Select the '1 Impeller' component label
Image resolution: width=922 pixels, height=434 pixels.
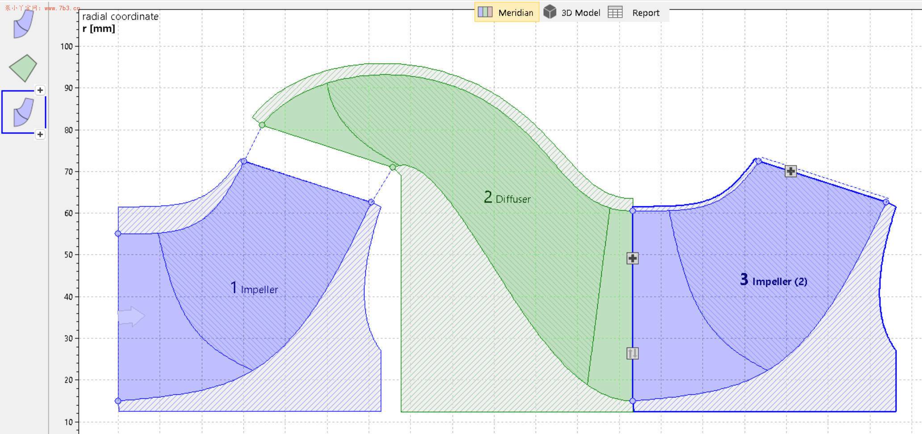254,288
